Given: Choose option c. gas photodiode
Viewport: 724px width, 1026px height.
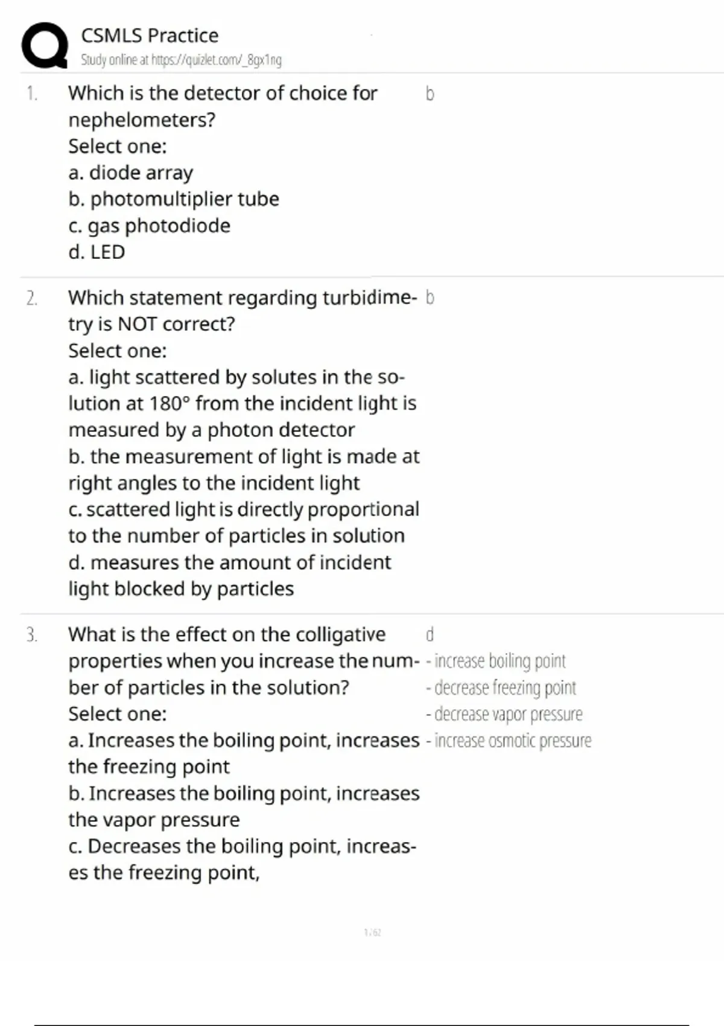Looking at the screenshot, I should (x=149, y=226).
